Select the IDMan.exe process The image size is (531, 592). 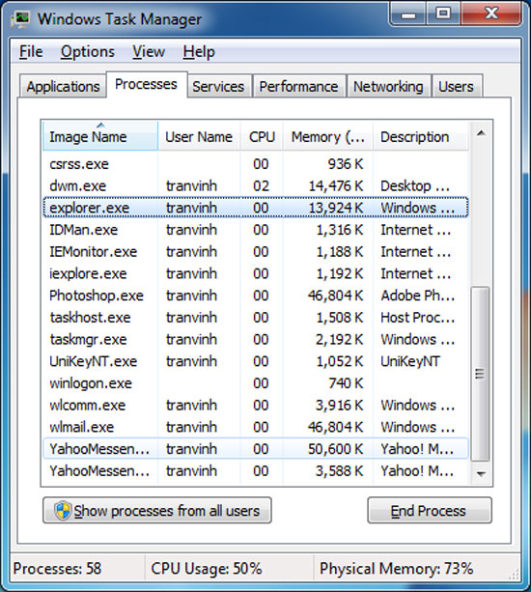click(256, 230)
